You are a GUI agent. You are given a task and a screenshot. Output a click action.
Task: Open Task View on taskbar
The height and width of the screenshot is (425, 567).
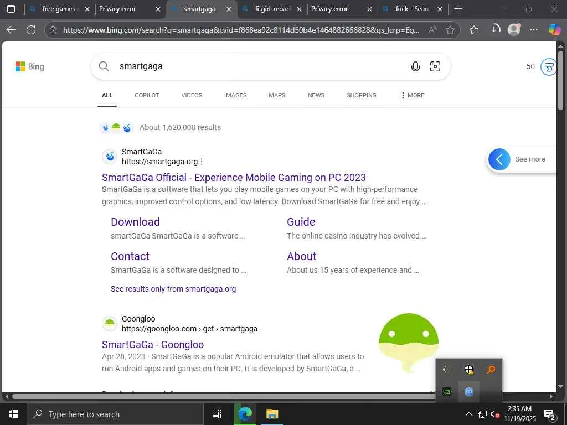click(x=217, y=414)
